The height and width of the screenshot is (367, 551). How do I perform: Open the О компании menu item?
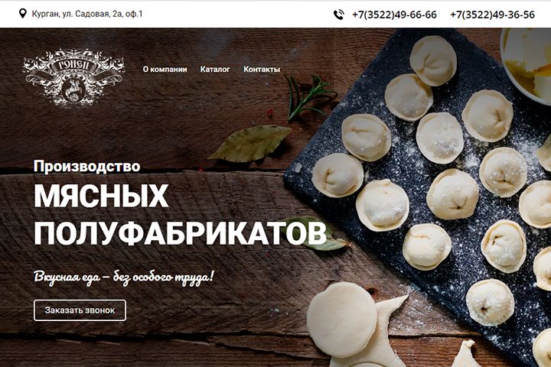pyautogui.click(x=165, y=69)
